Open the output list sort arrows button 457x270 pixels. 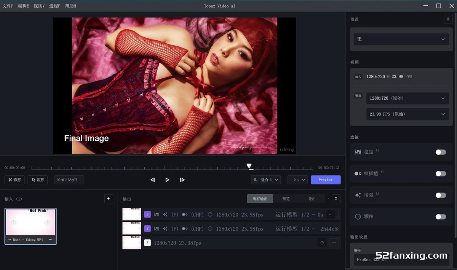(x=336, y=199)
